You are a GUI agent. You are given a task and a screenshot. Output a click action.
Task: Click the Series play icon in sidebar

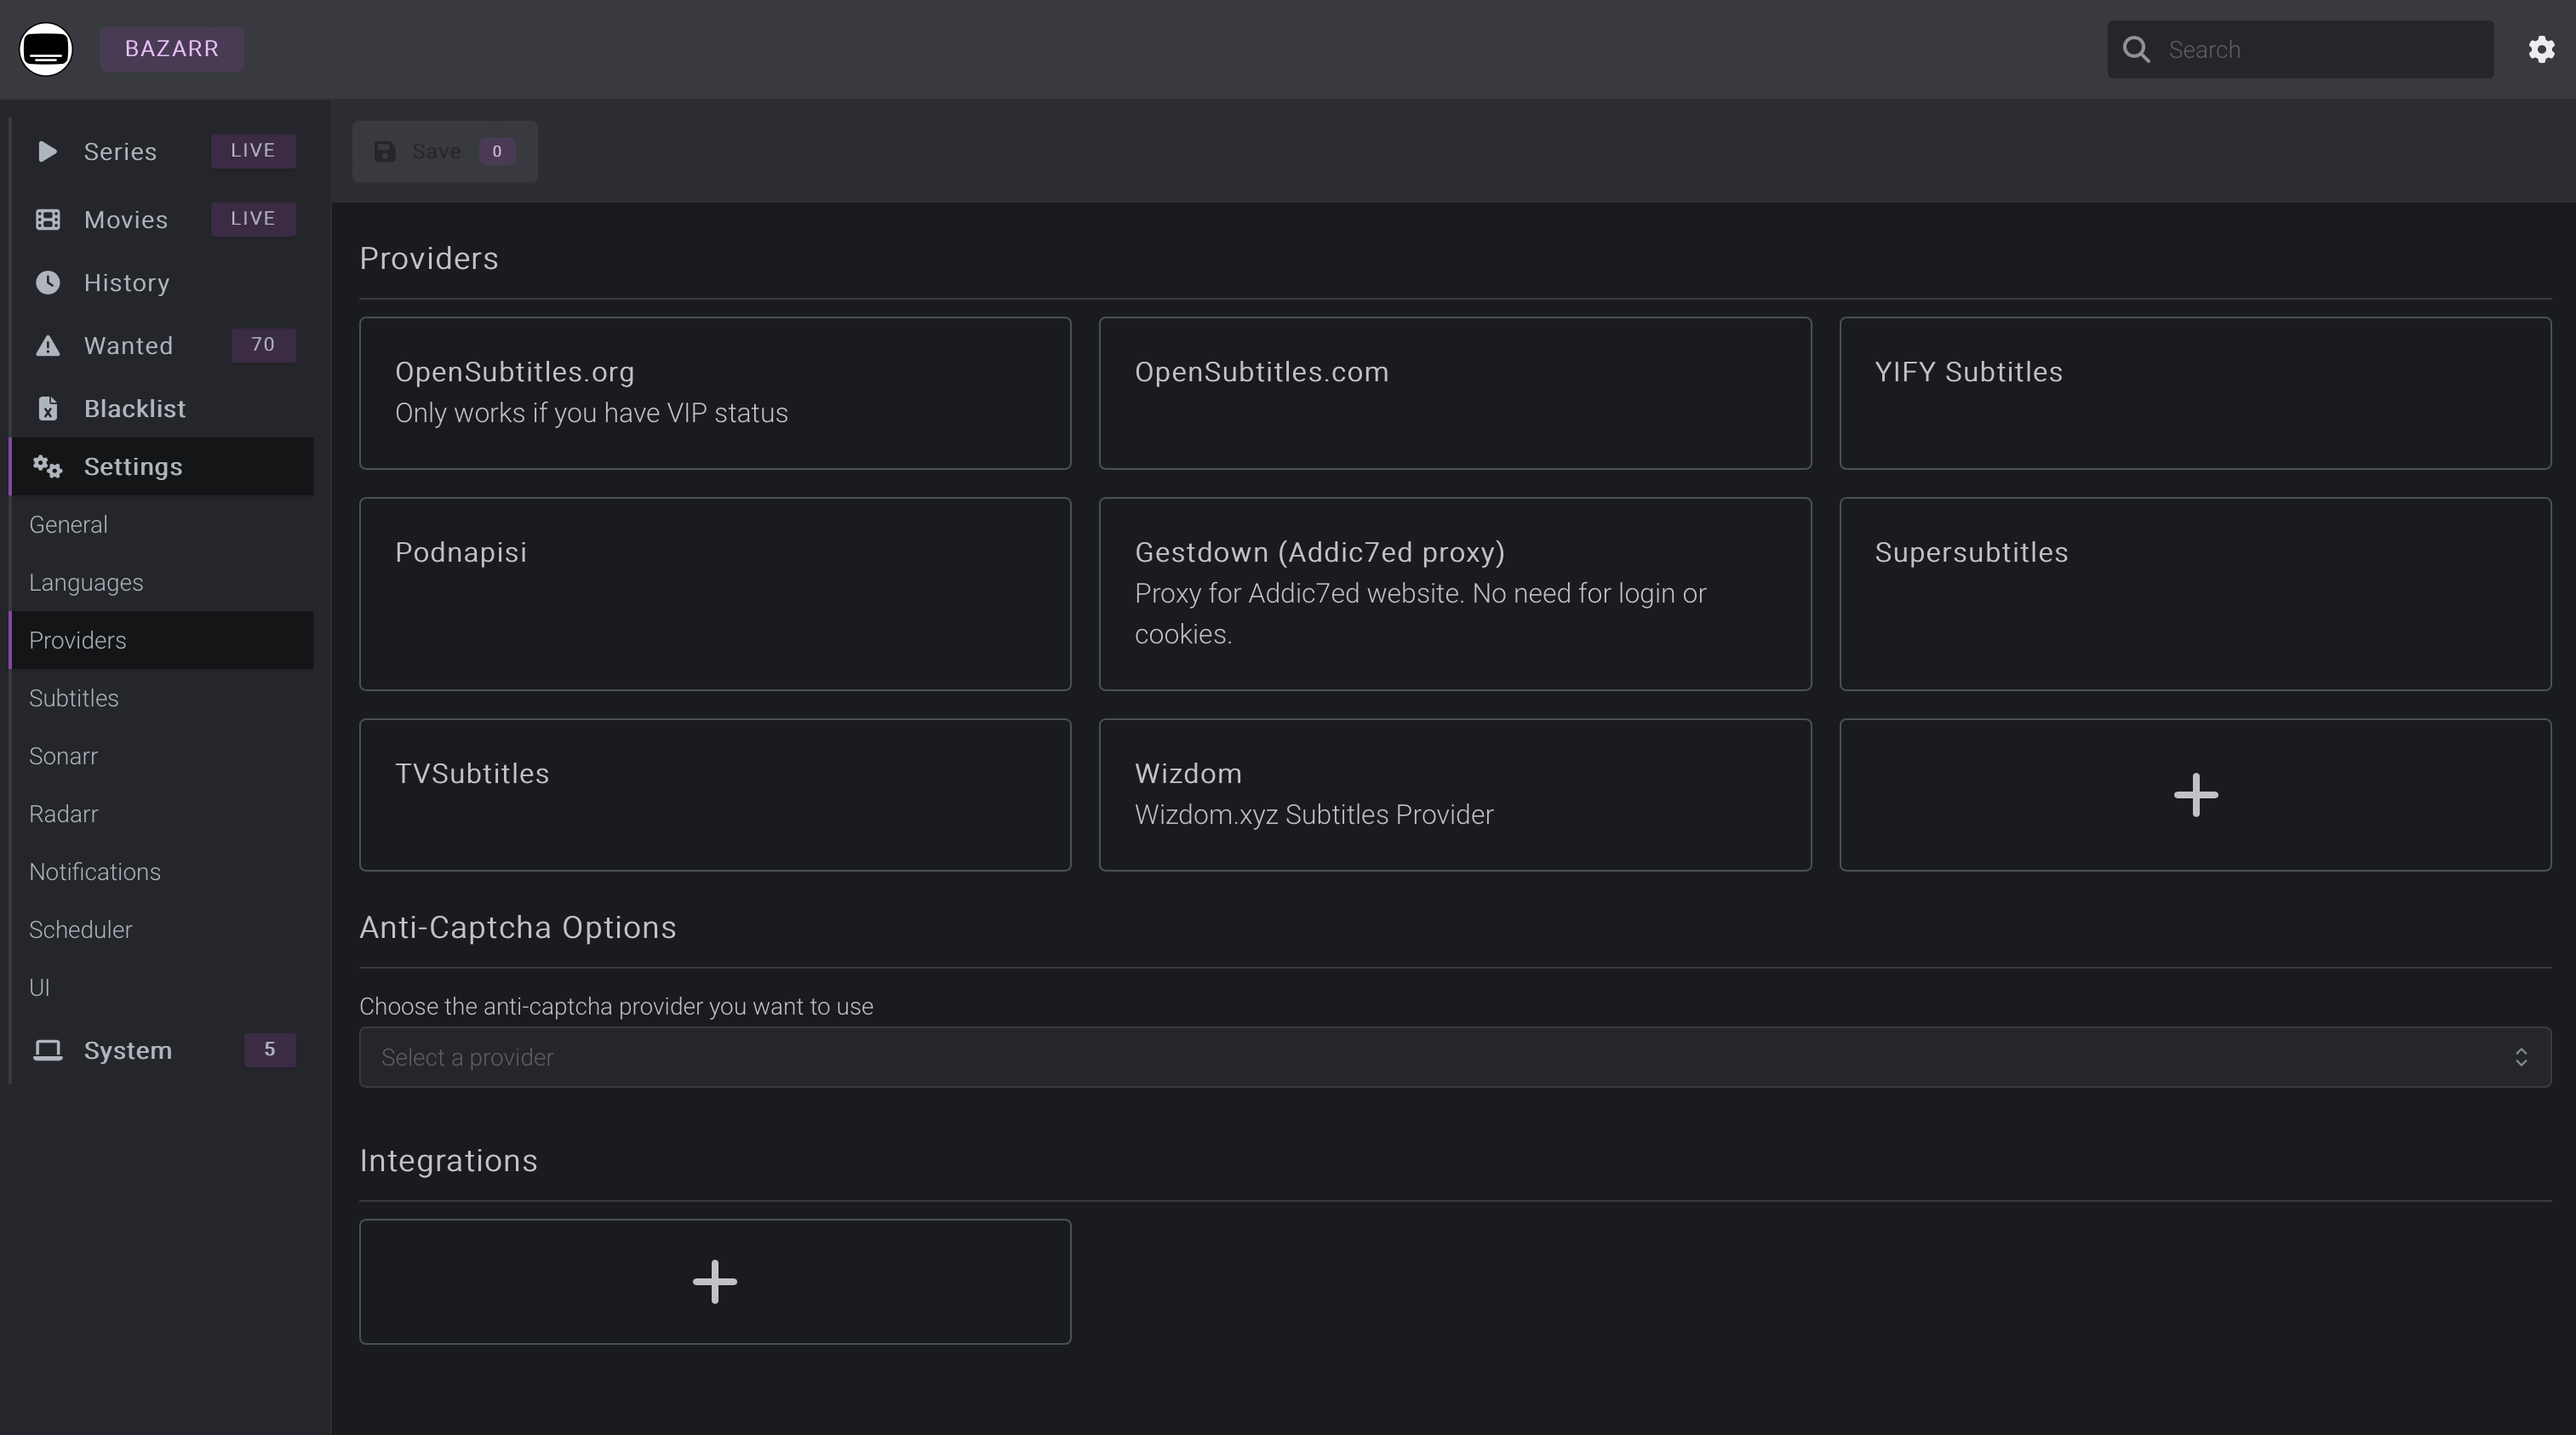47,151
